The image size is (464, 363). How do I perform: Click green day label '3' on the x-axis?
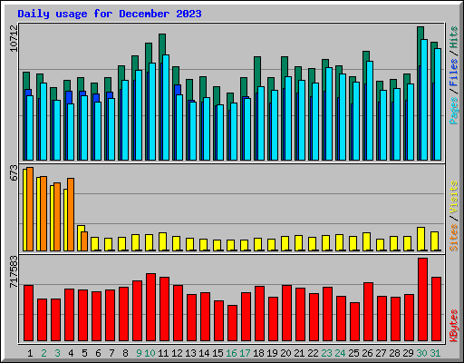[x=57, y=353]
